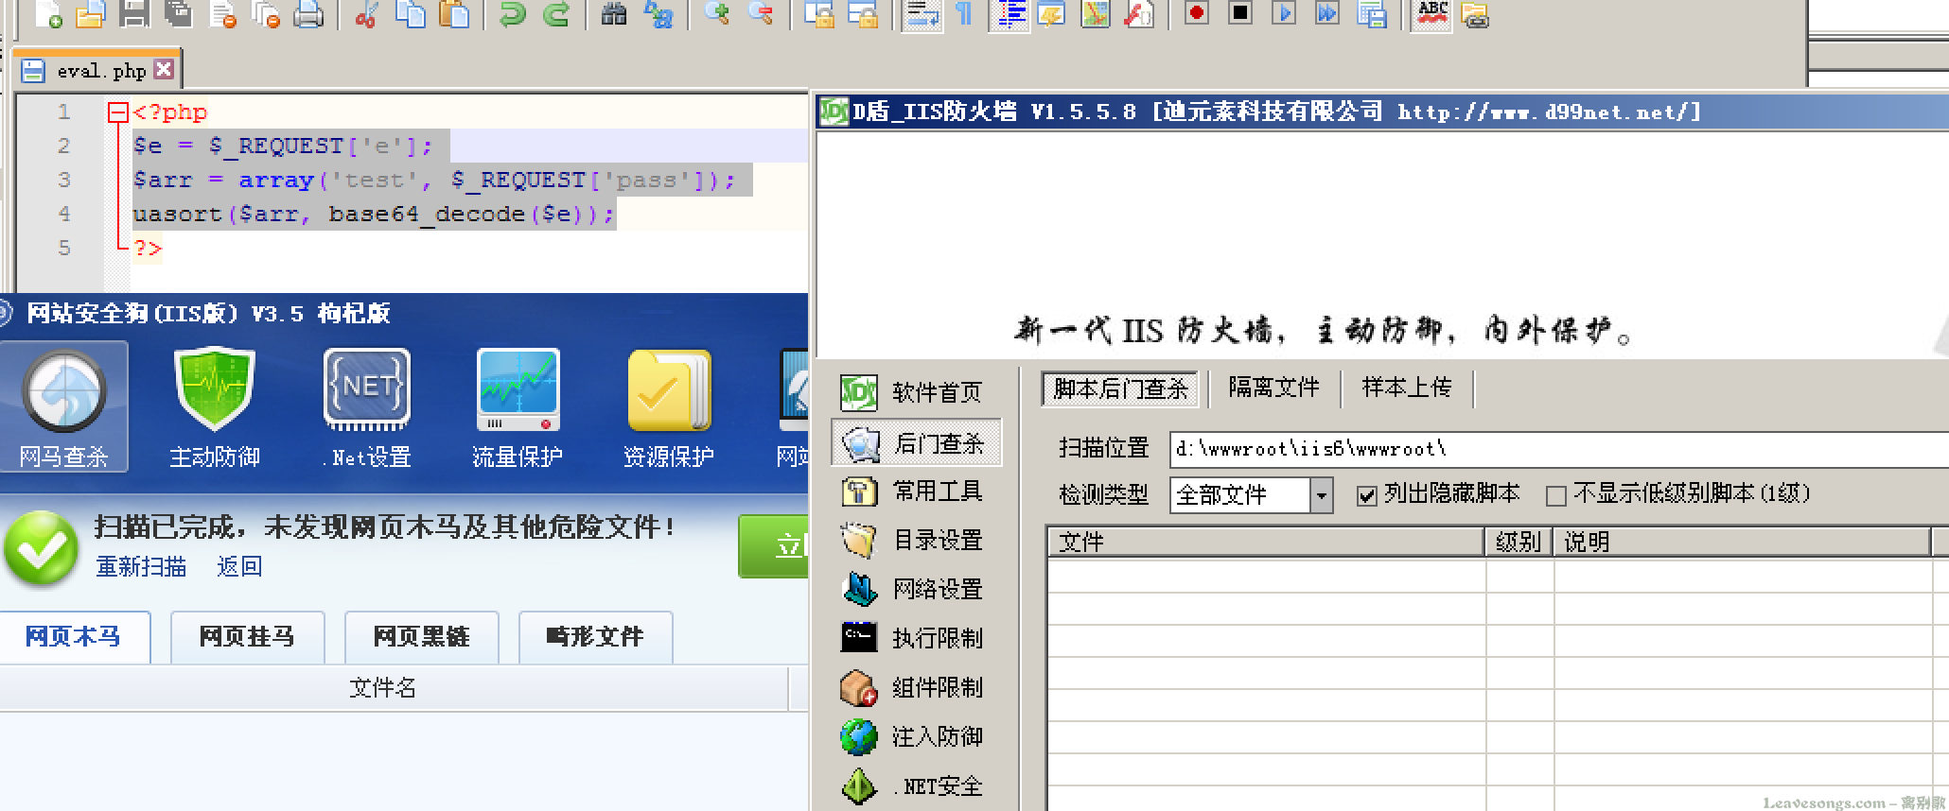
Task: Open 常用工具 in D盾 sidebar
Action: pyautogui.click(x=914, y=492)
